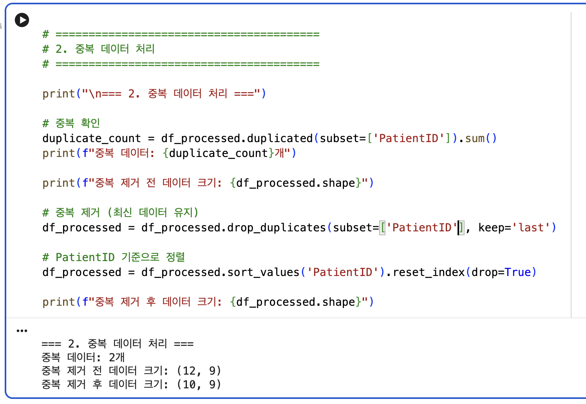Click output line '중복 데이터: 2개'
Viewport: 586px width, 404px height.
(83, 357)
